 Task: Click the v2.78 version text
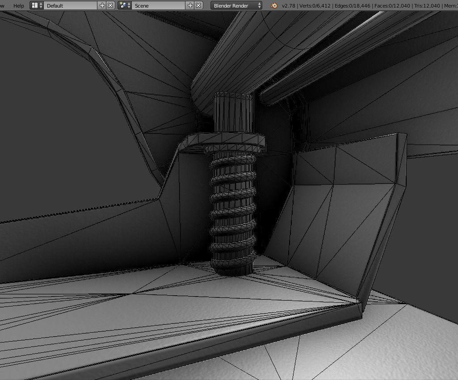[288, 5]
